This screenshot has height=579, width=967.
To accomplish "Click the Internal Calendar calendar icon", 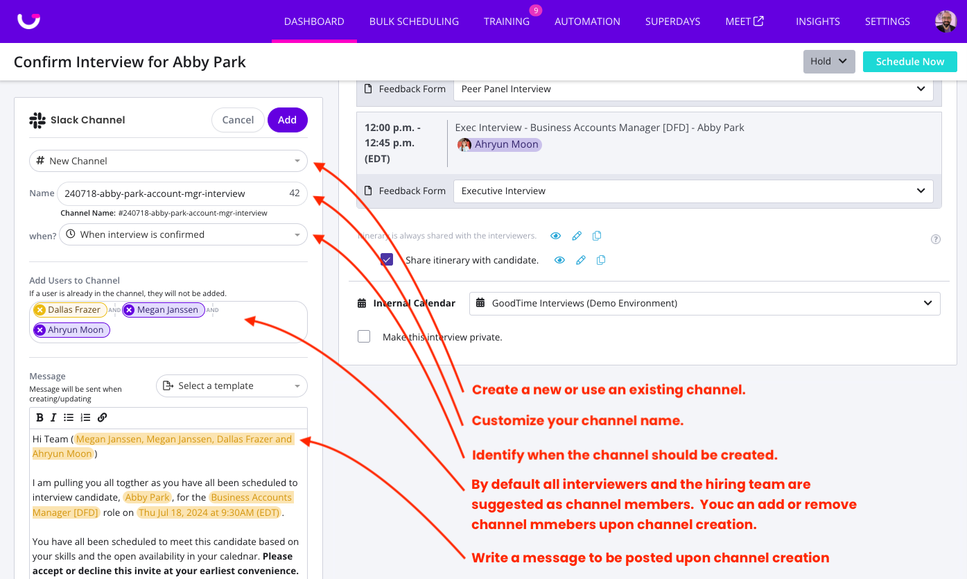I will point(362,303).
